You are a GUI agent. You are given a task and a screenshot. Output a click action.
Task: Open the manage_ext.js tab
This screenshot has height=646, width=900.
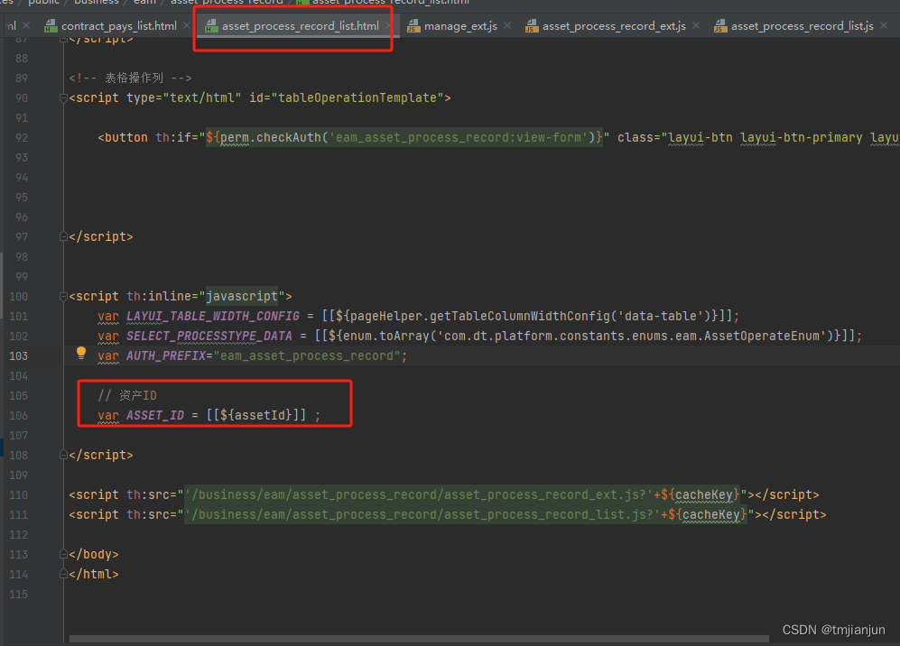(460, 26)
